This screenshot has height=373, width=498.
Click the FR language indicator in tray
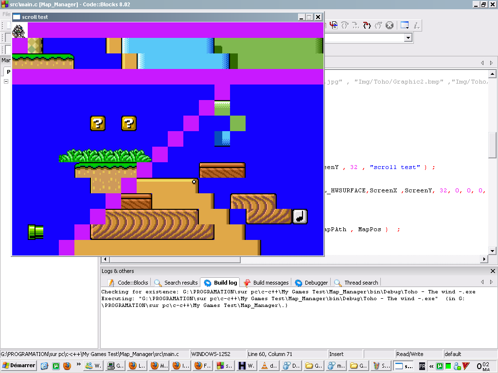click(x=422, y=366)
